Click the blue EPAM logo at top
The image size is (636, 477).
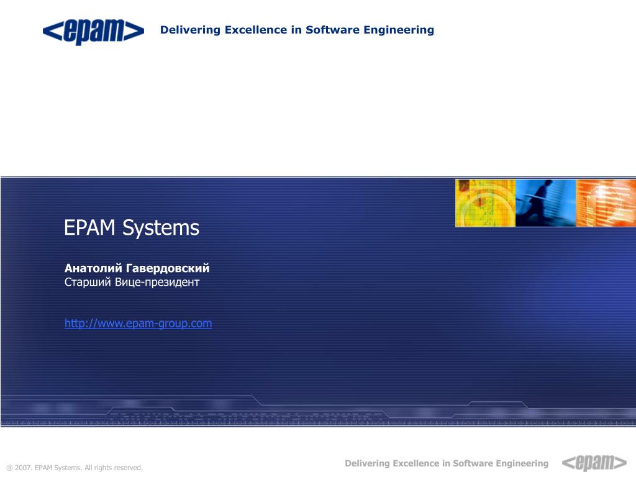93,31
